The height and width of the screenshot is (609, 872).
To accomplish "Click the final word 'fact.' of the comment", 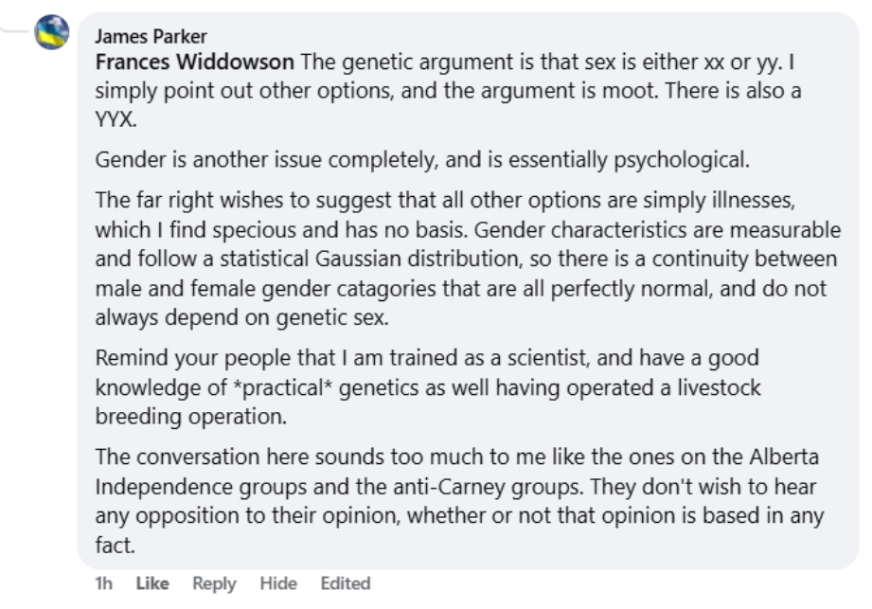I will [113, 545].
